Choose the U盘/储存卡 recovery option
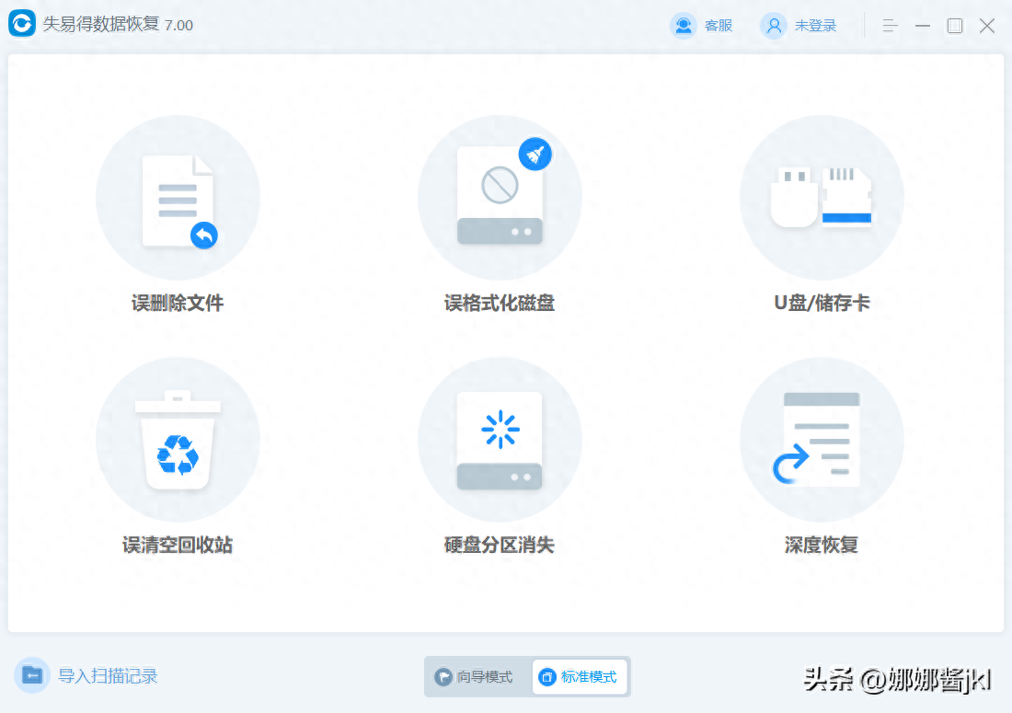This screenshot has height=713, width=1012. (x=822, y=197)
